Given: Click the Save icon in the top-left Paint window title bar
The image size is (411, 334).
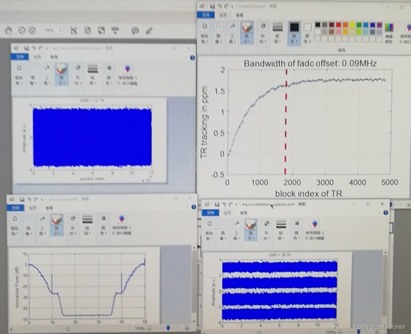Looking at the screenshot, I should (26, 48).
